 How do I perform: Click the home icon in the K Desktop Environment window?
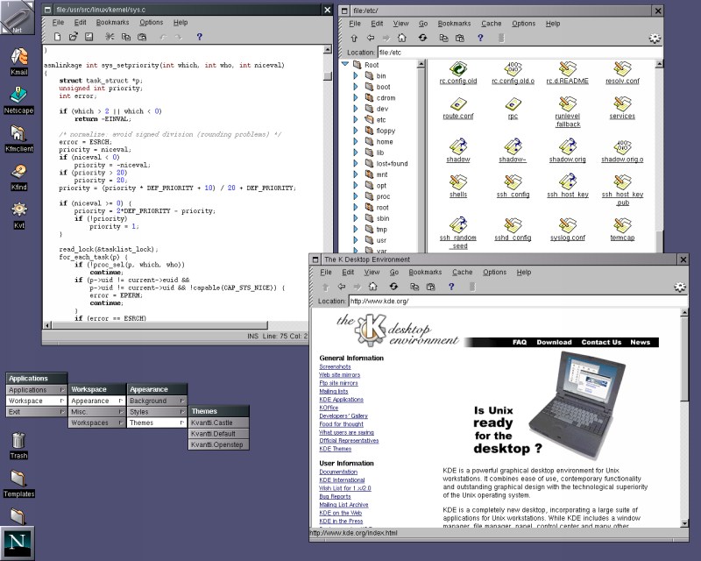click(x=373, y=287)
